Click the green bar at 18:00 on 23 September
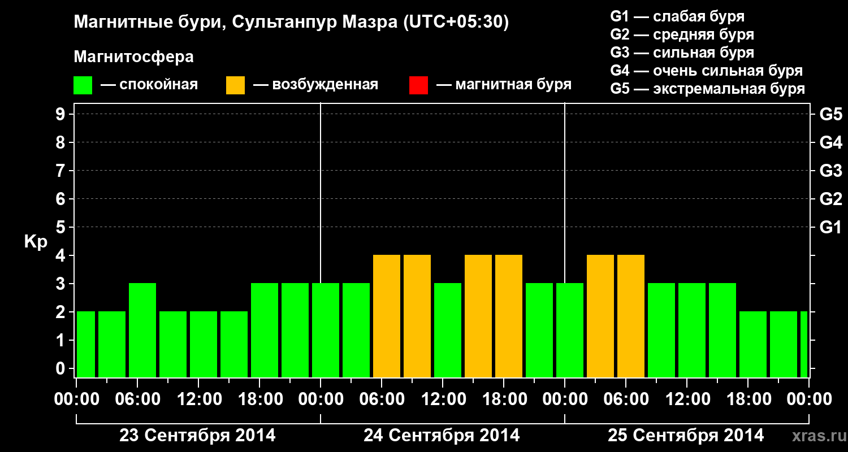This screenshot has height=452, width=848. [265, 330]
